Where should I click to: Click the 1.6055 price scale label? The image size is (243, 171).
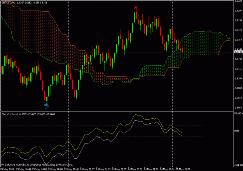(238, 108)
